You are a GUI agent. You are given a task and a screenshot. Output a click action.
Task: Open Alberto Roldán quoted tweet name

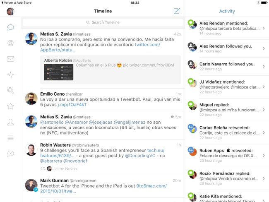coord(58,60)
